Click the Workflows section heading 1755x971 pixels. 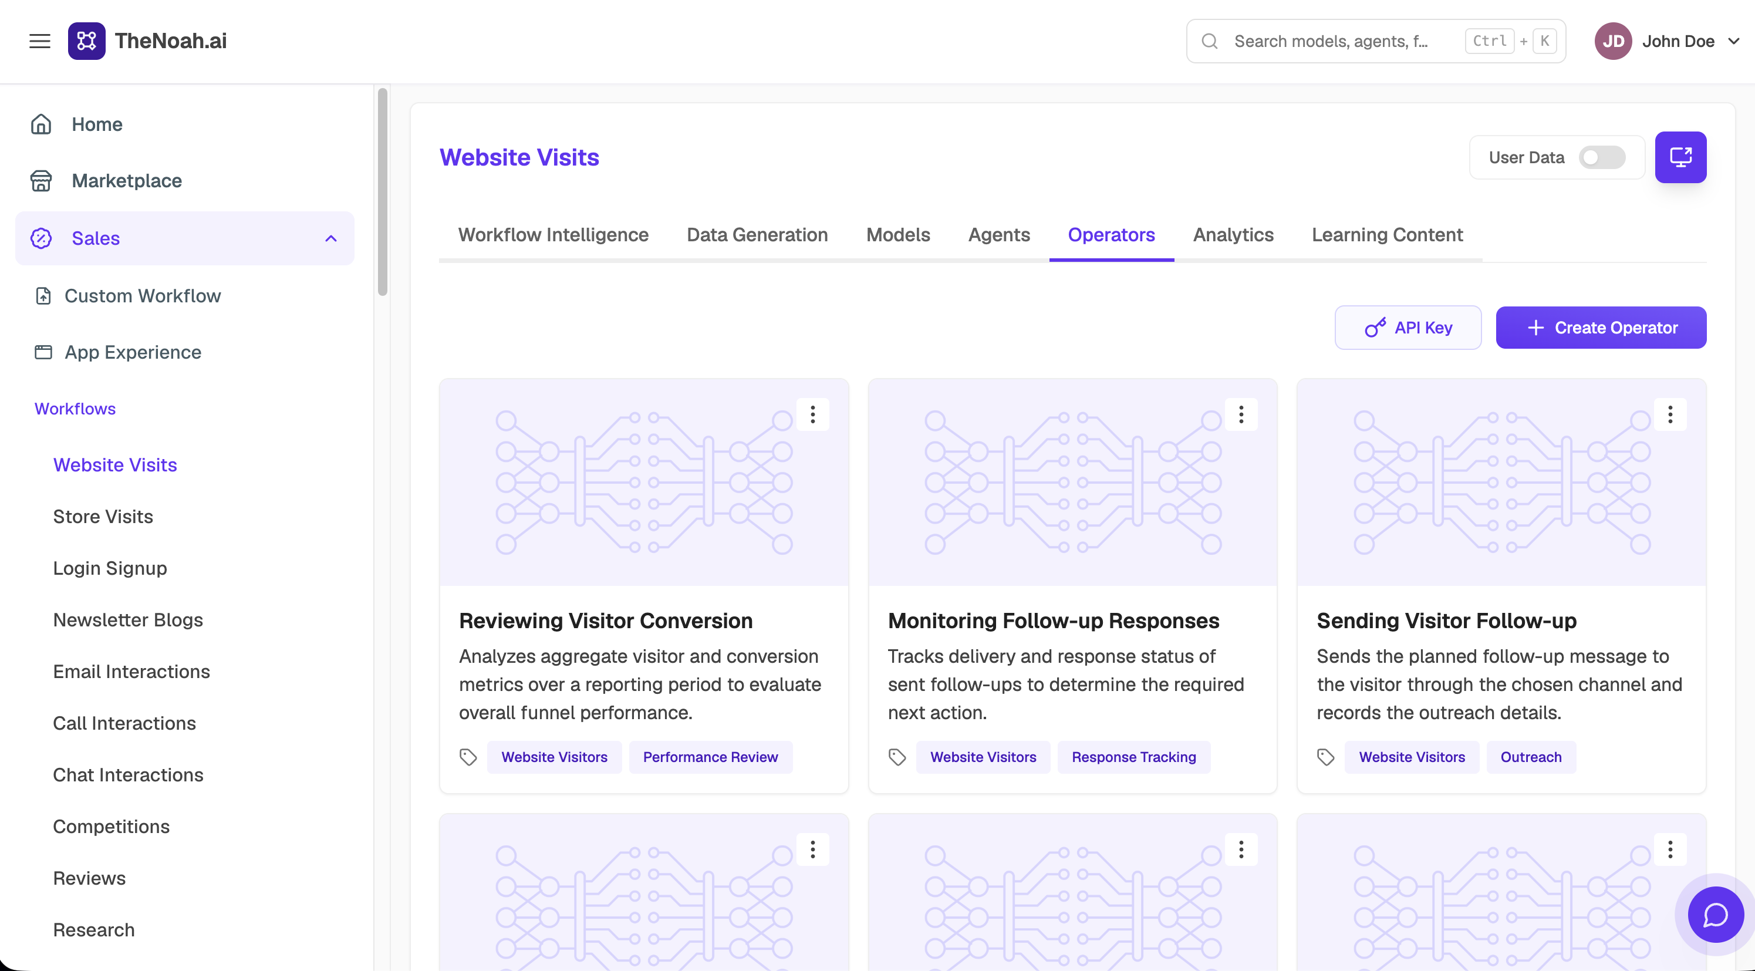pos(75,409)
